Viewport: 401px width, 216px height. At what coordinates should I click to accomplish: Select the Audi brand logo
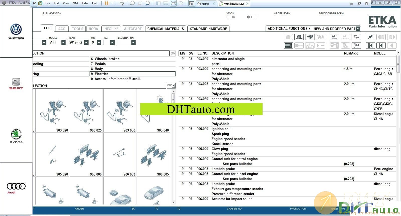16,188
